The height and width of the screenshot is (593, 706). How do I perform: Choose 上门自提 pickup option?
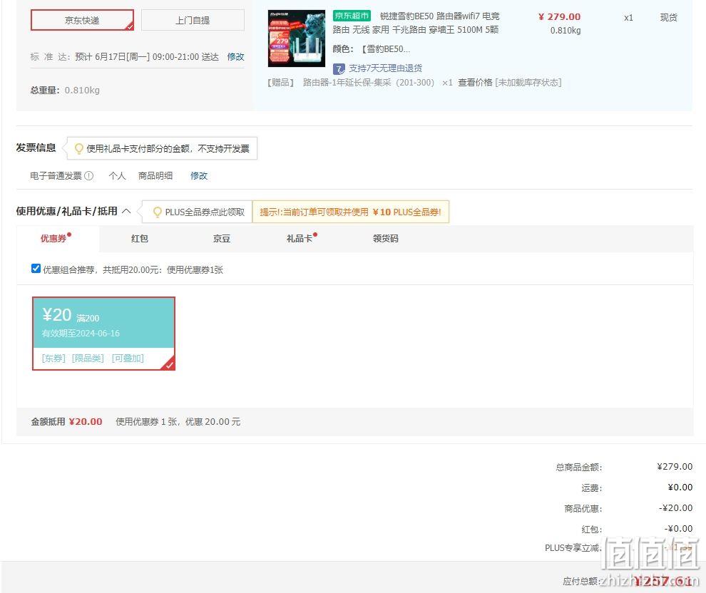click(x=193, y=20)
